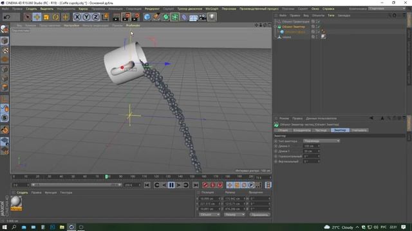Switch to Edges mode

[5, 78]
